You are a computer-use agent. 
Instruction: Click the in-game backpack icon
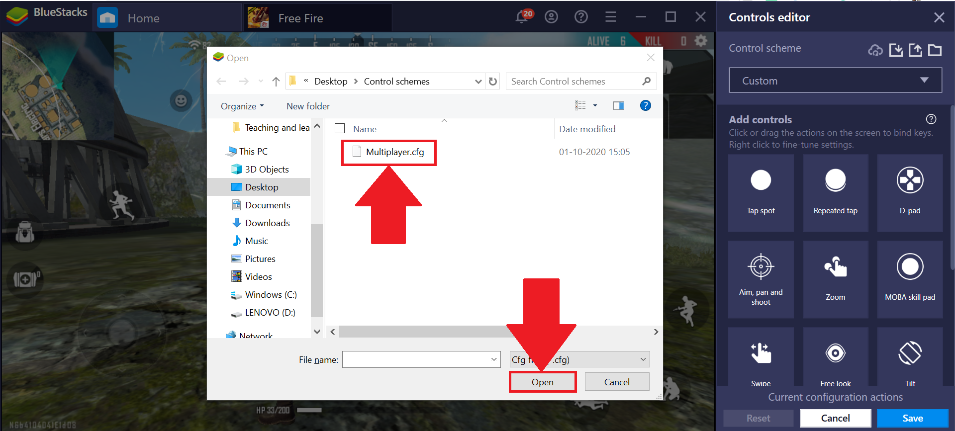25,233
